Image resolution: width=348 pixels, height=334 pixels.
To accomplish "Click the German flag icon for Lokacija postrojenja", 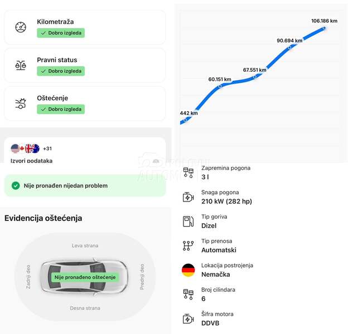I will pos(188,270).
